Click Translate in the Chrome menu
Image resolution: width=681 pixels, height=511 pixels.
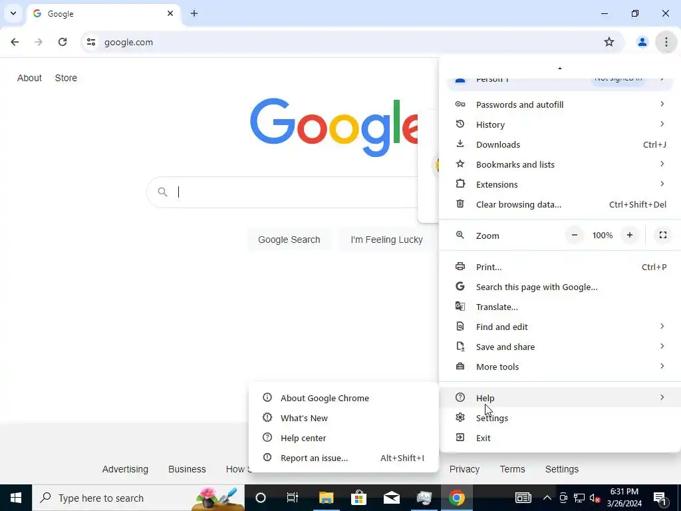[x=560, y=307]
